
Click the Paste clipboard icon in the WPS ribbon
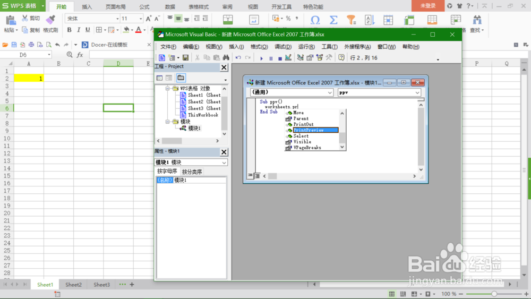pos(11,20)
